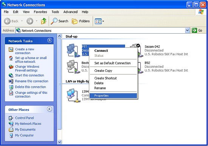Viewport: 208px width, 146px height.
Task: Collapse the Other Places panel
Action: 49,109
